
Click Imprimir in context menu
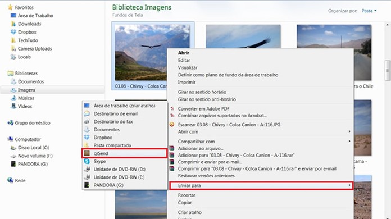pos(187,82)
